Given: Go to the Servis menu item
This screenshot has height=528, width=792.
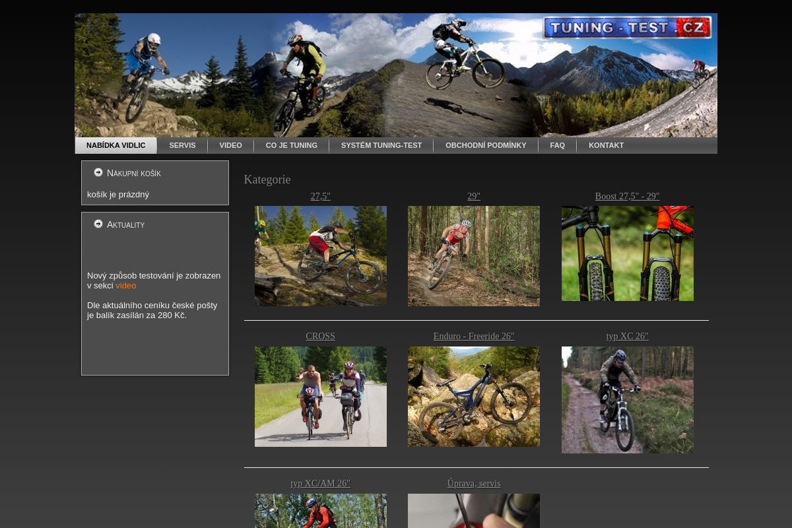Looking at the screenshot, I should (x=182, y=145).
